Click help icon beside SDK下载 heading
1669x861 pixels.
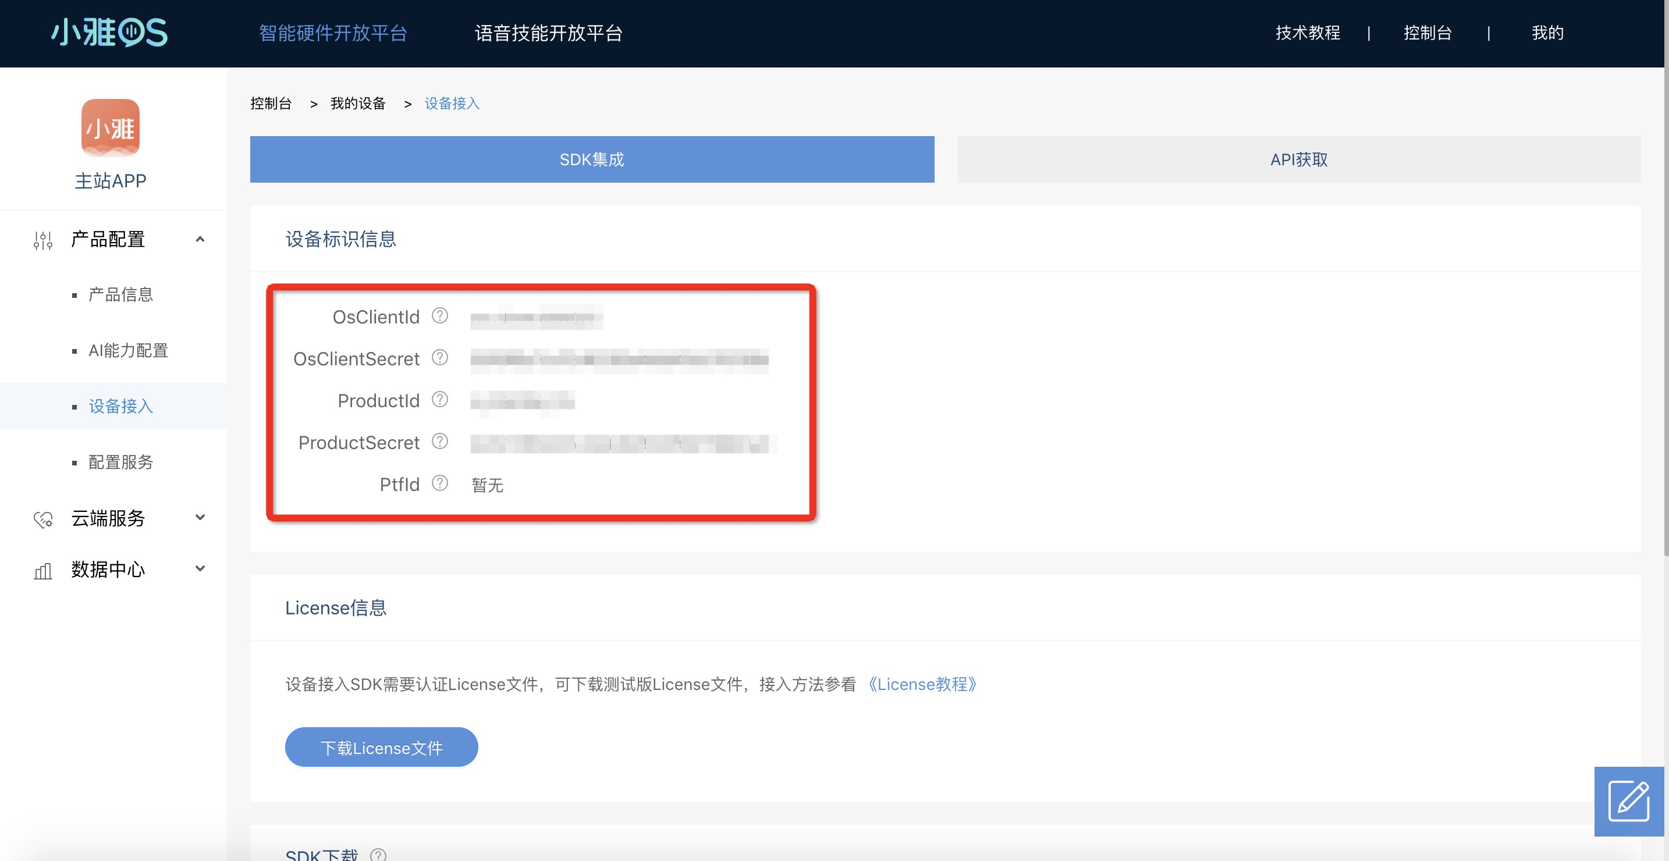pyautogui.click(x=378, y=855)
